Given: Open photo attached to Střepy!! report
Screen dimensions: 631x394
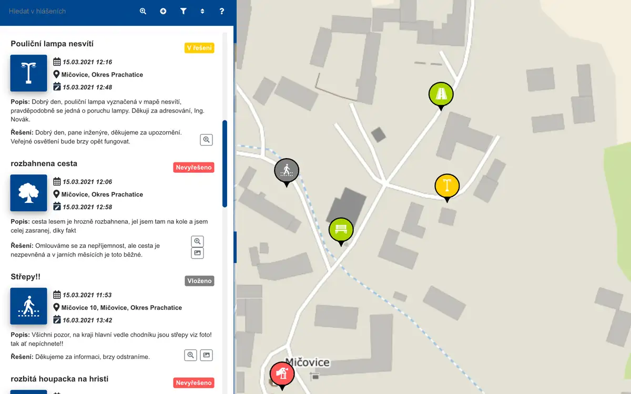Looking at the screenshot, I should coord(207,355).
